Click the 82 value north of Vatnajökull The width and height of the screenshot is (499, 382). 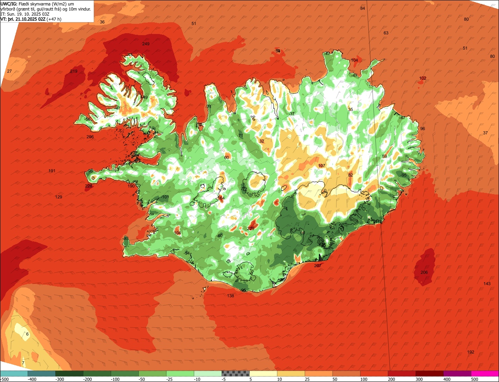(x=350, y=175)
